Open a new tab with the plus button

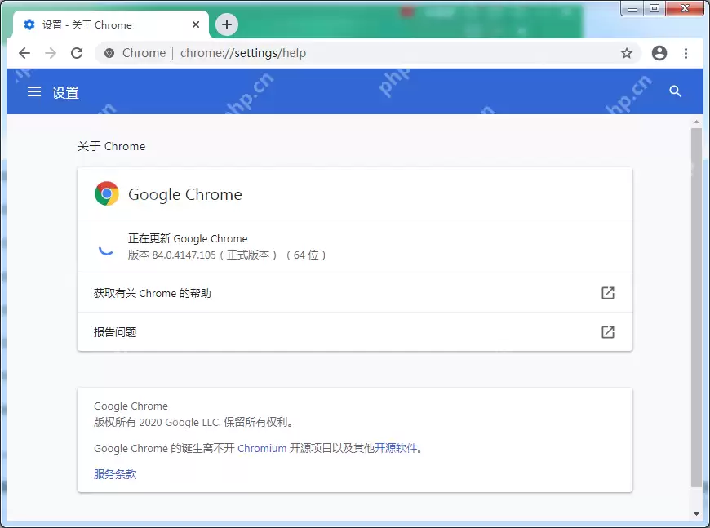226,24
